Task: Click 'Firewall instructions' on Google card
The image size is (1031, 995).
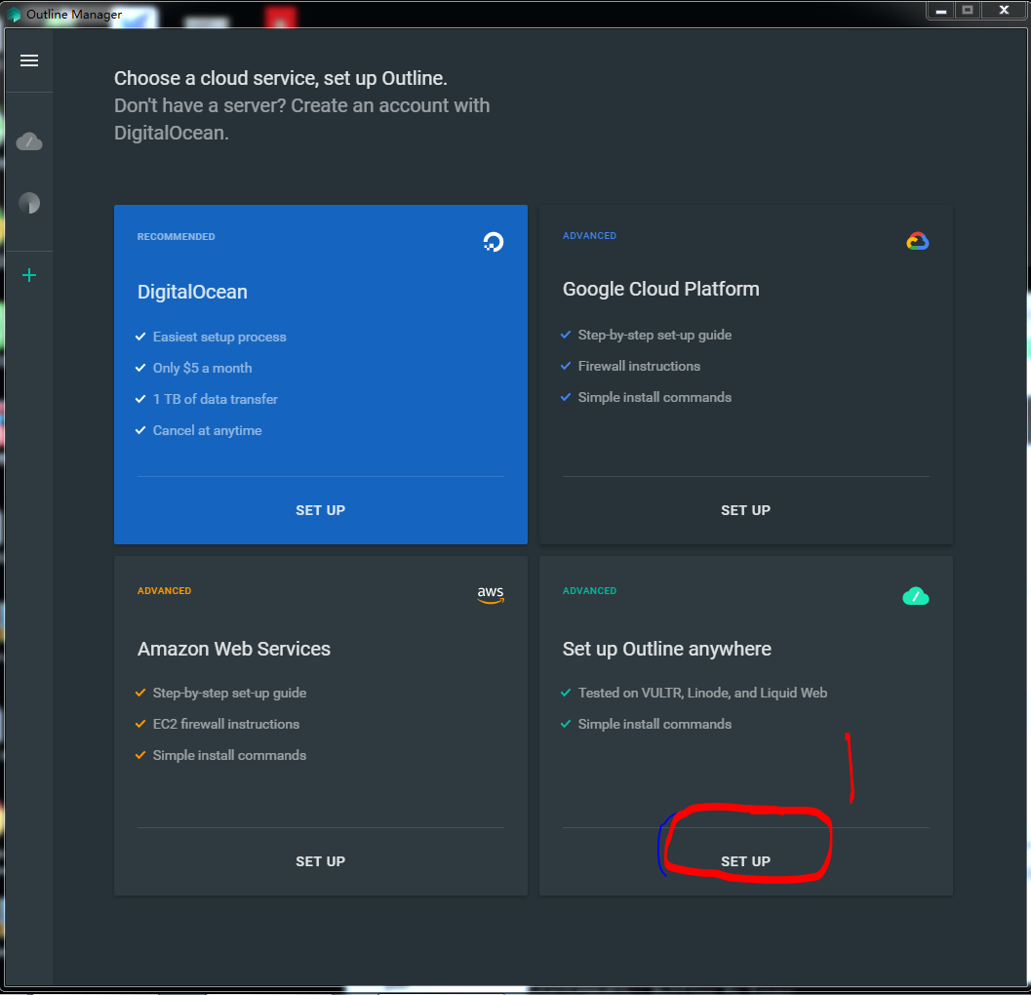Action: tap(639, 367)
